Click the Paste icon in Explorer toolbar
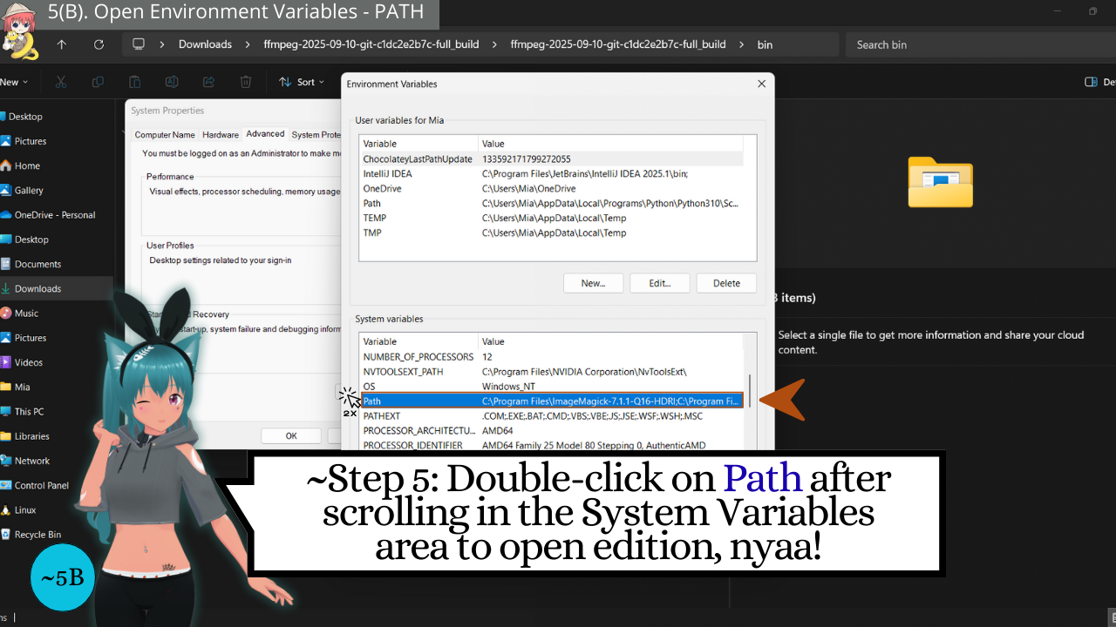The height and width of the screenshot is (627, 1116). tap(135, 82)
